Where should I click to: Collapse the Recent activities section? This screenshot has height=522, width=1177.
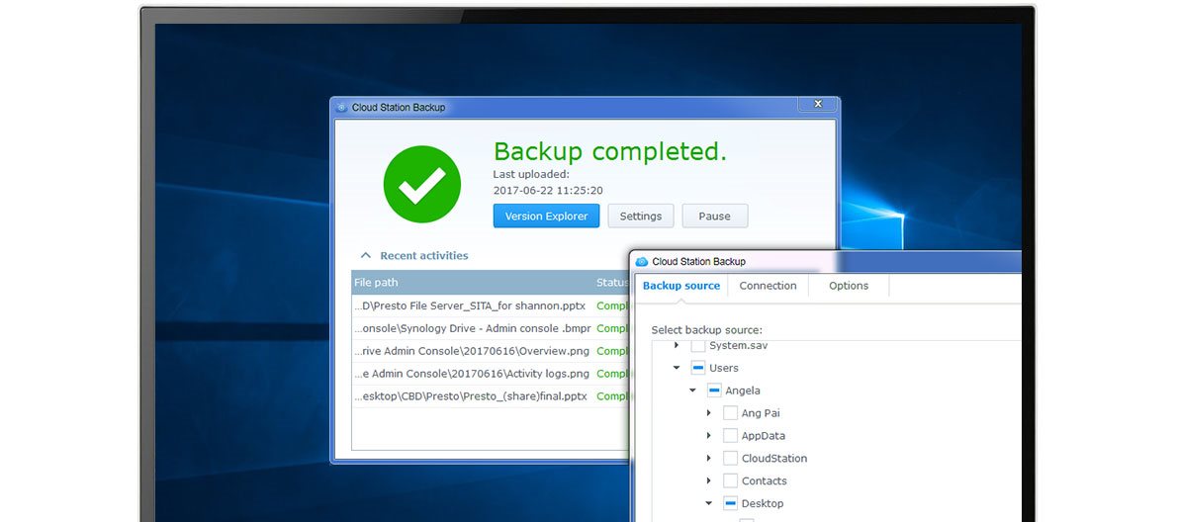(x=366, y=256)
